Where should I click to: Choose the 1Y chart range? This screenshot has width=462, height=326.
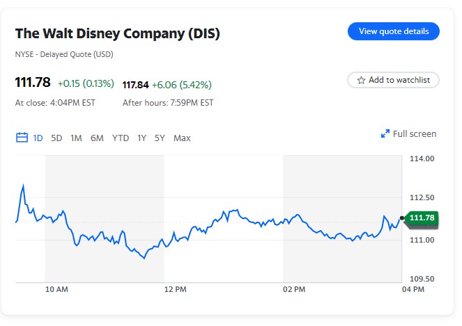141,138
